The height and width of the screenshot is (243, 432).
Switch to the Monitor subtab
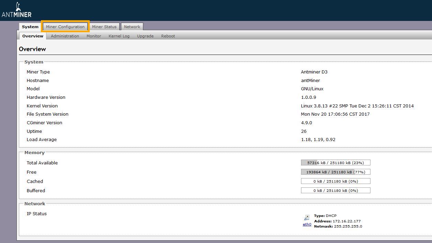point(94,36)
